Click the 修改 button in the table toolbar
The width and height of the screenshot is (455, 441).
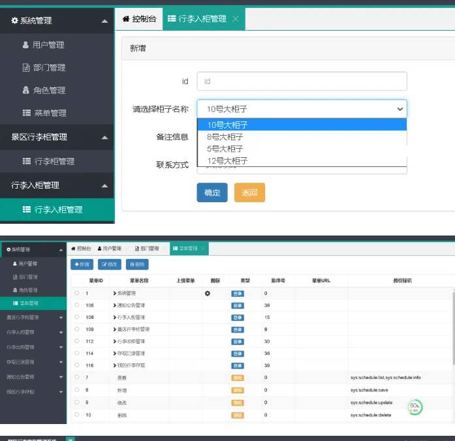pos(110,264)
